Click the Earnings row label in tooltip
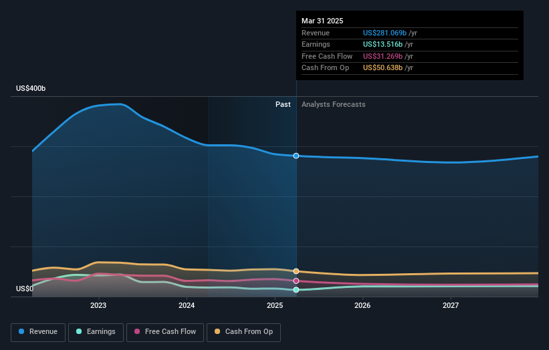The image size is (549, 350). (x=316, y=44)
